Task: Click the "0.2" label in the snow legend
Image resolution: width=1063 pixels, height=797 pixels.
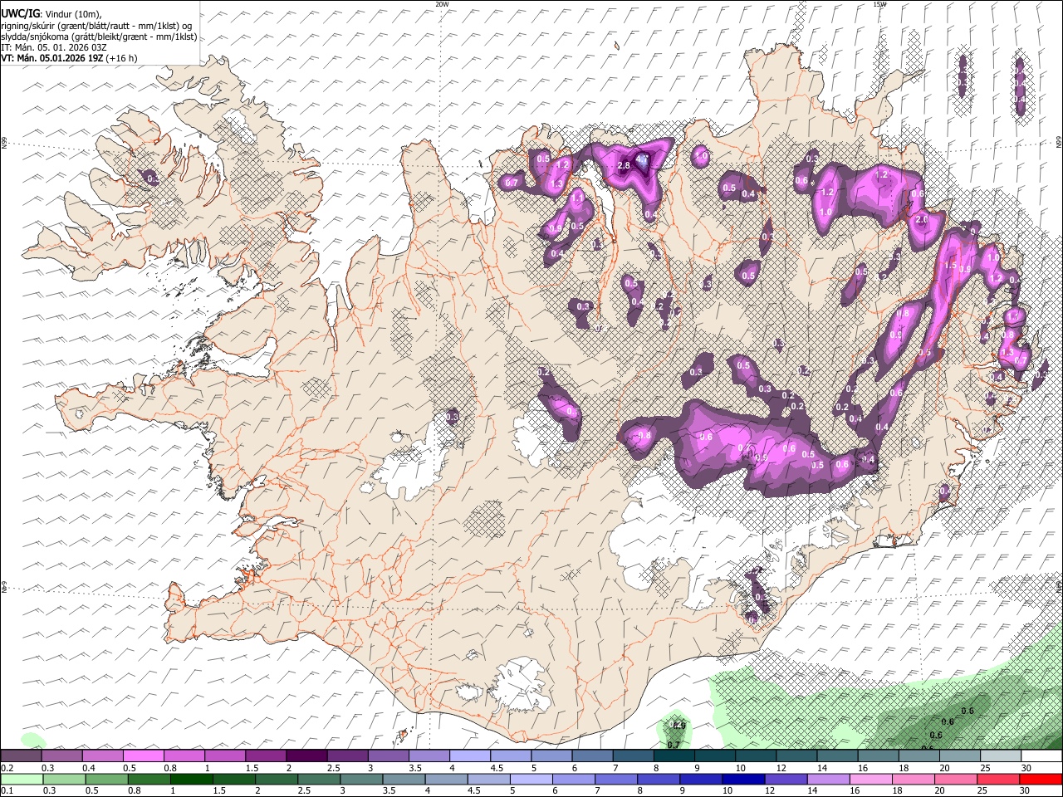Action: [7, 768]
